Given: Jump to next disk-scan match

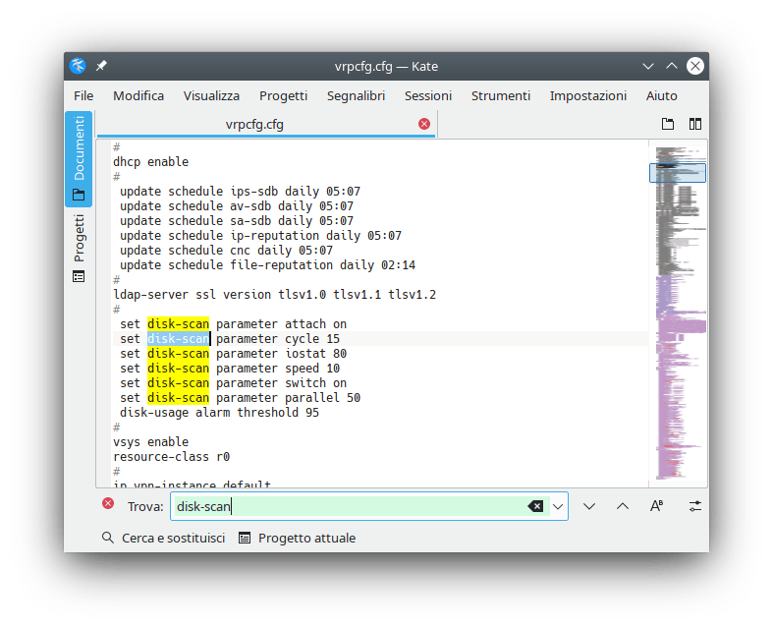Looking at the screenshot, I should [589, 506].
